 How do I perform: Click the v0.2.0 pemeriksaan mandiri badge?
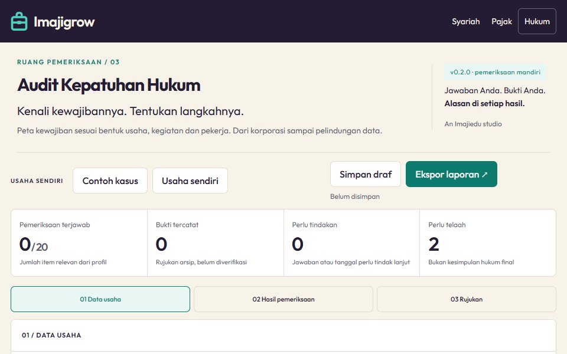coord(495,72)
